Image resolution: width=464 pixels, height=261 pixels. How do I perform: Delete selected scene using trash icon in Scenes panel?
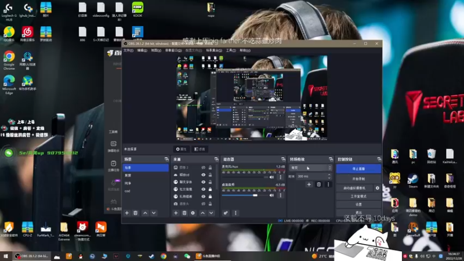[136, 213]
